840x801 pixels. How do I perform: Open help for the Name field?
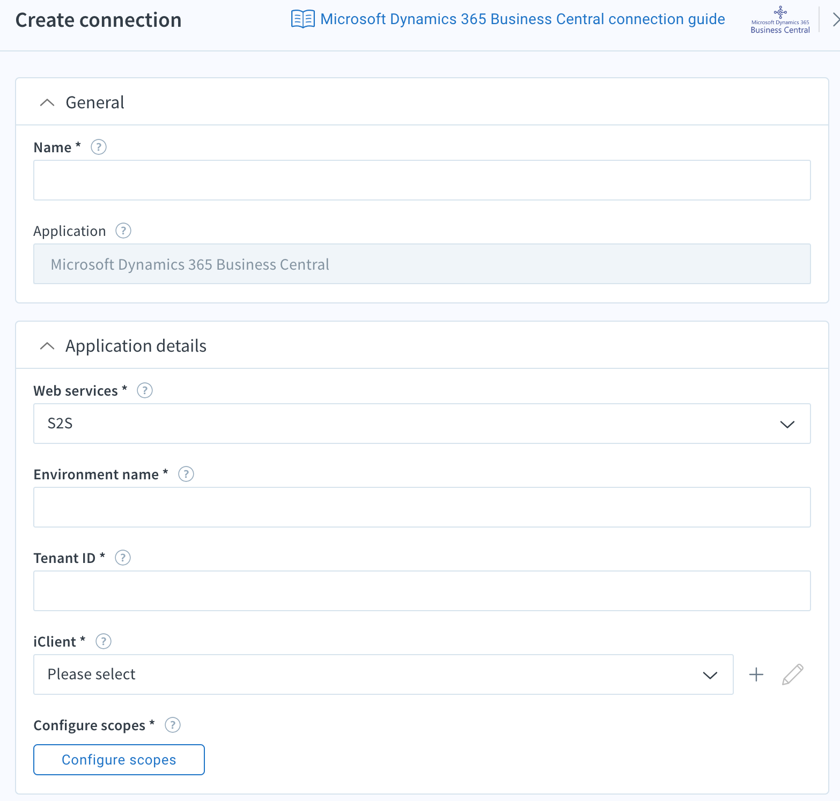pos(98,147)
